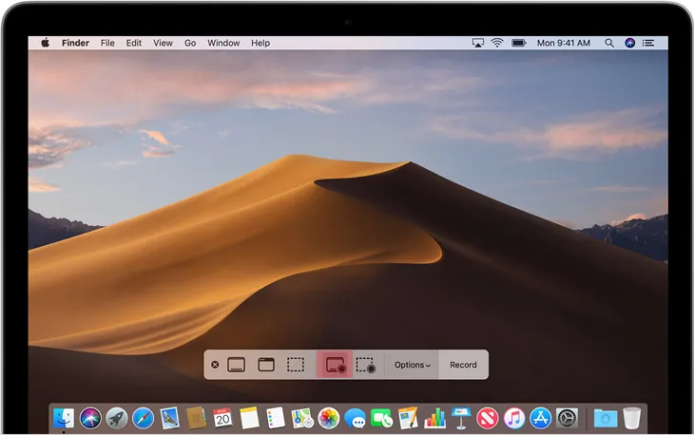The height and width of the screenshot is (435, 694).
Task: Open Trash in the Dock
Action: pyautogui.click(x=631, y=418)
